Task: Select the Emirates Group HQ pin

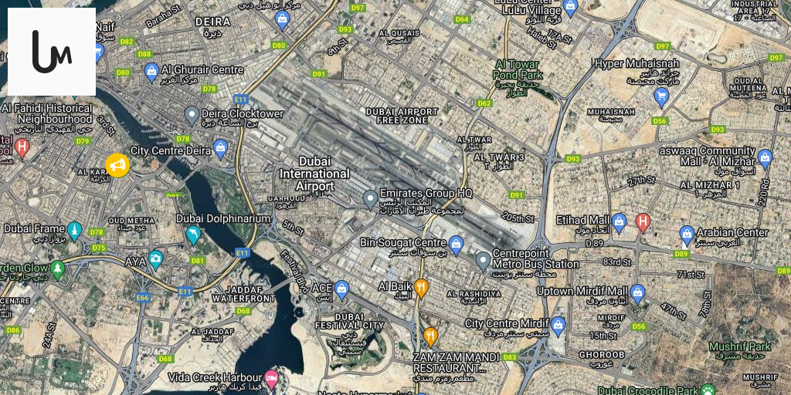Action: [371, 200]
